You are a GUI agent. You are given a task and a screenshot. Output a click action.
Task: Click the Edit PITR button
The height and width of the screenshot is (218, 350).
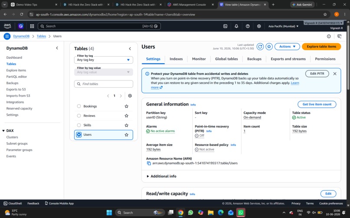(x=317, y=74)
